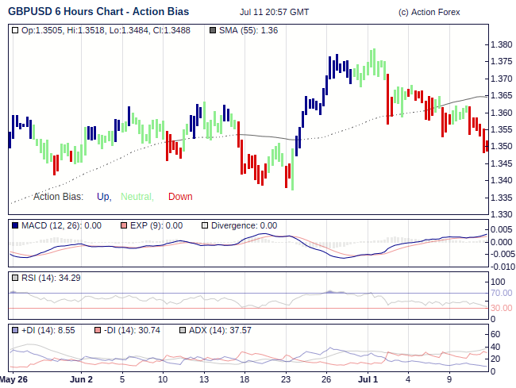Screen dimensions: 516x388
Task: Click the SMA (55) legend color swatch
Action: 212,30
